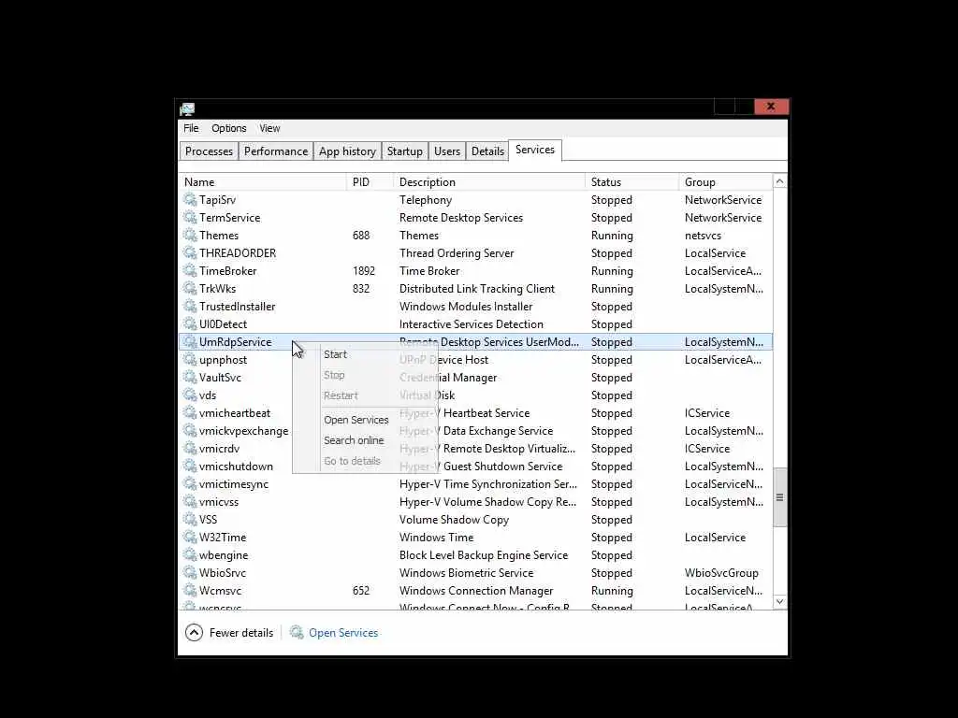Collapse view with Fewer details arrow

click(x=194, y=633)
